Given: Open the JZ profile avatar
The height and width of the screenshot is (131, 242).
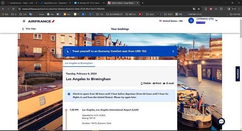Looking at the screenshot, I should pyautogui.click(x=191, y=21).
